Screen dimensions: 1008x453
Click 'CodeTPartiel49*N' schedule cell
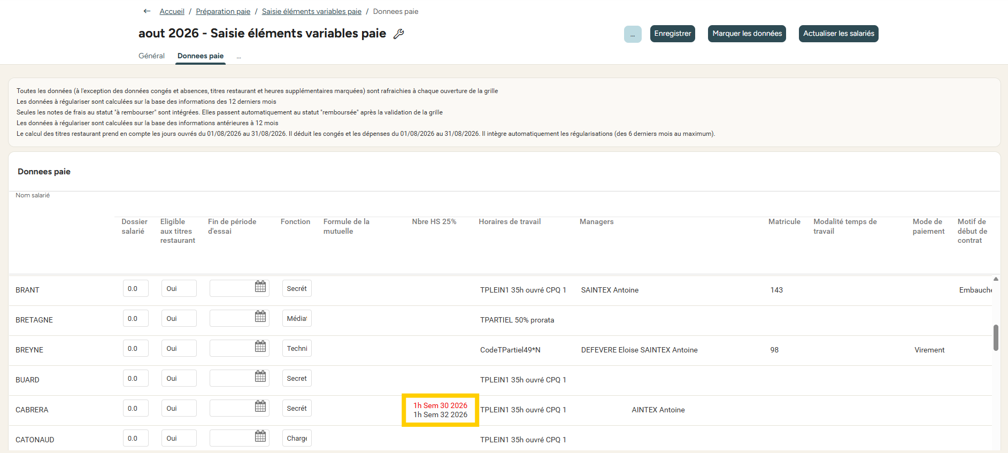click(510, 350)
